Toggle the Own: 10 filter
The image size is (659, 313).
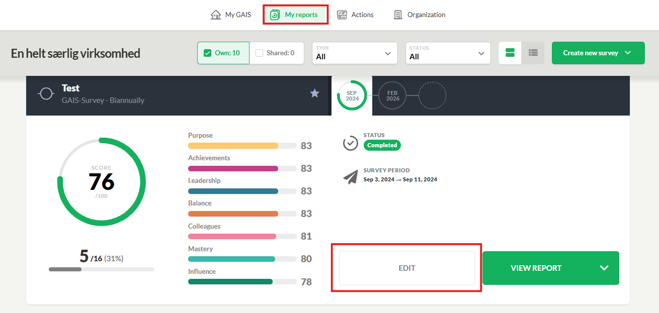coord(223,53)
